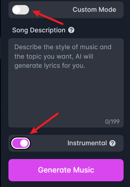Viewport: 130px width, 187px height.
Task: Click the Instrumental row background
Action: (66, 143)
